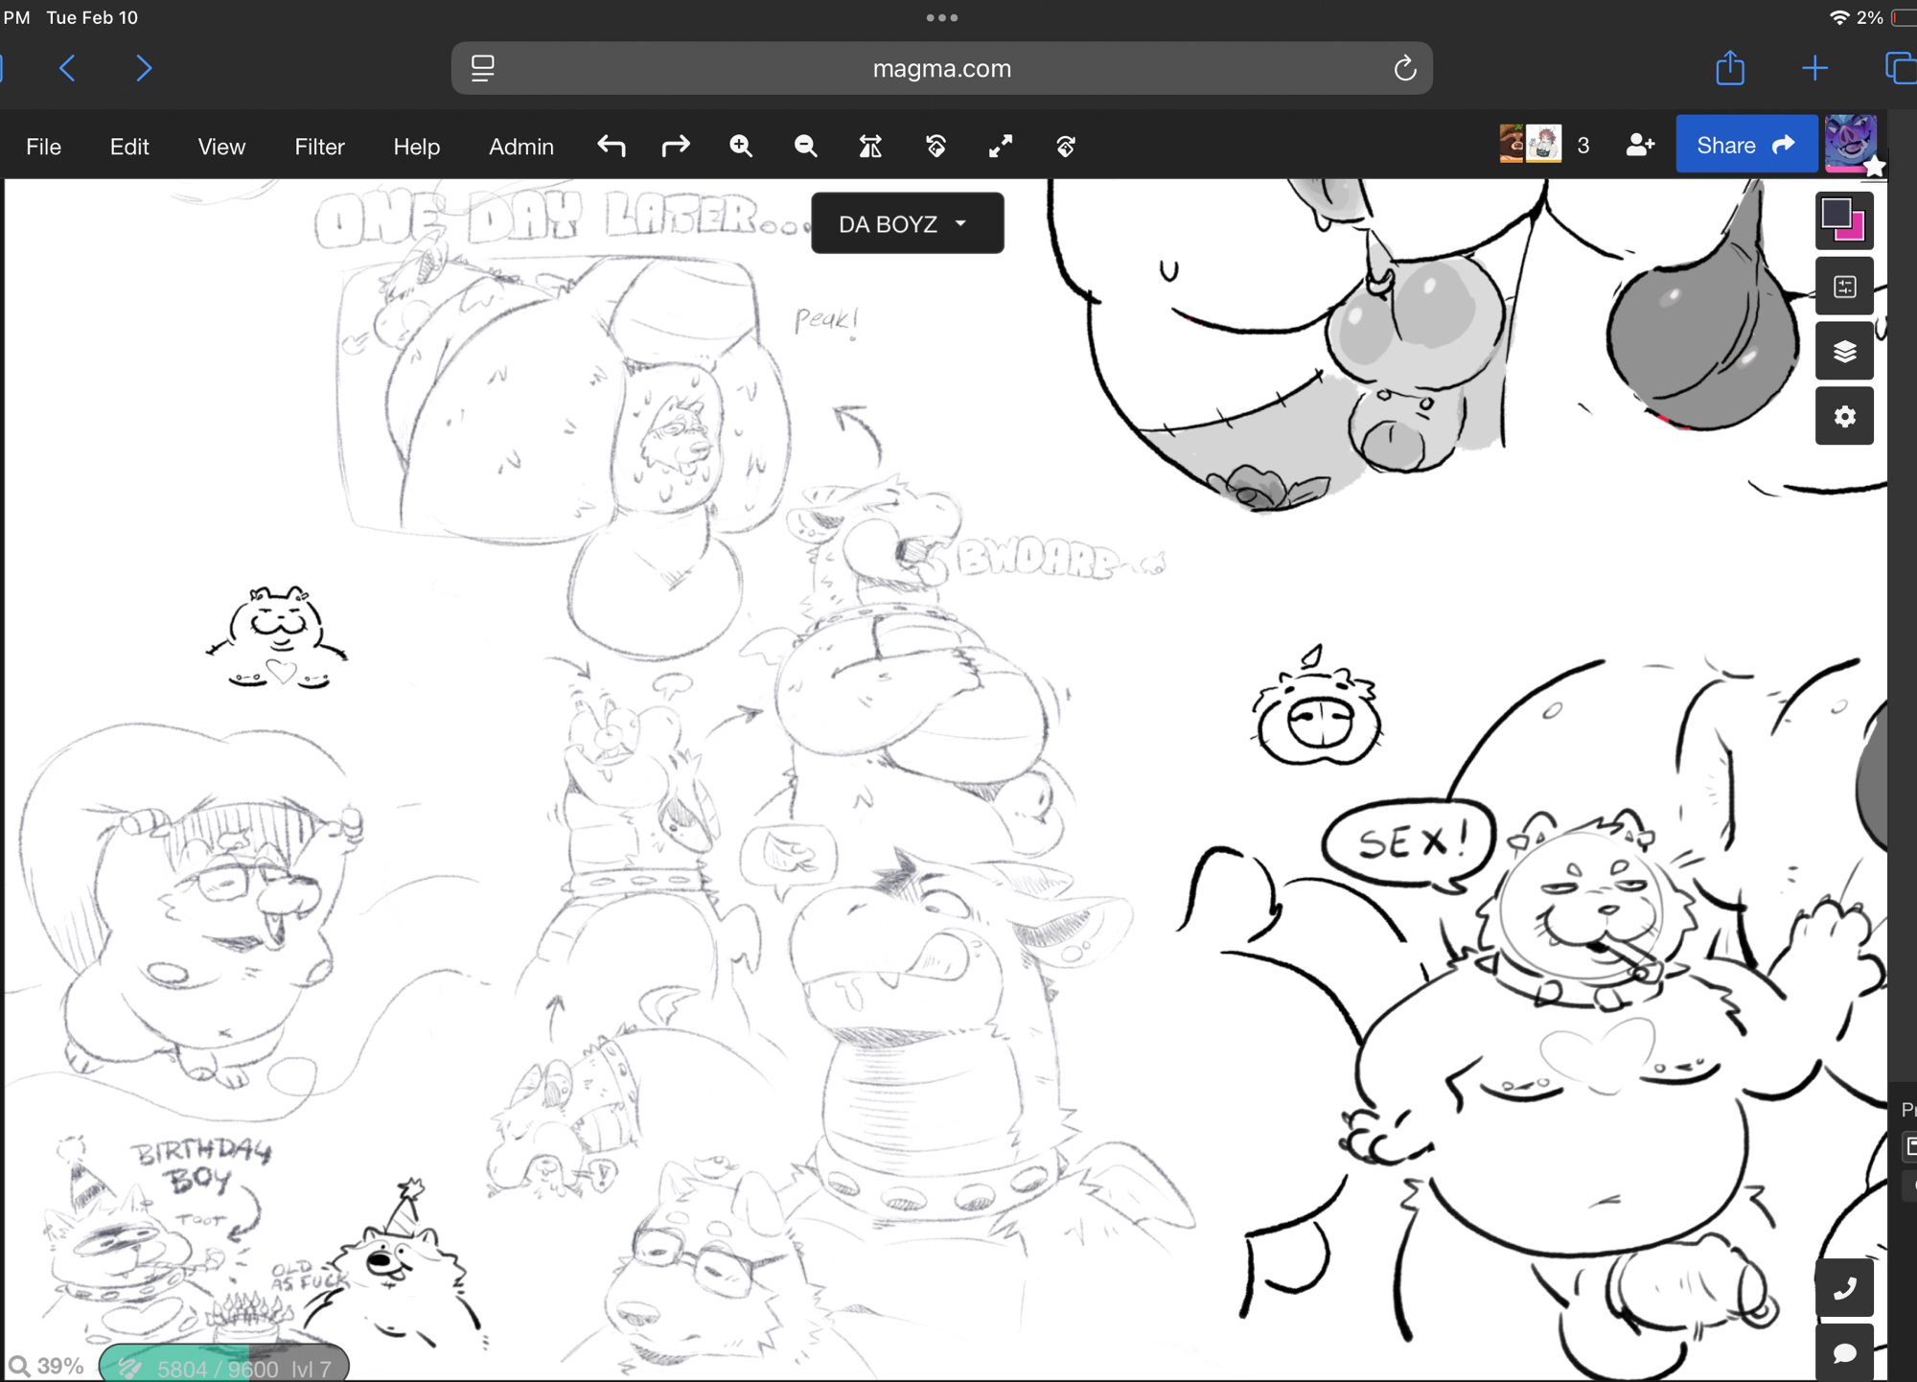
Task: Open the Filter menu
Action: [x=319, y=147]
